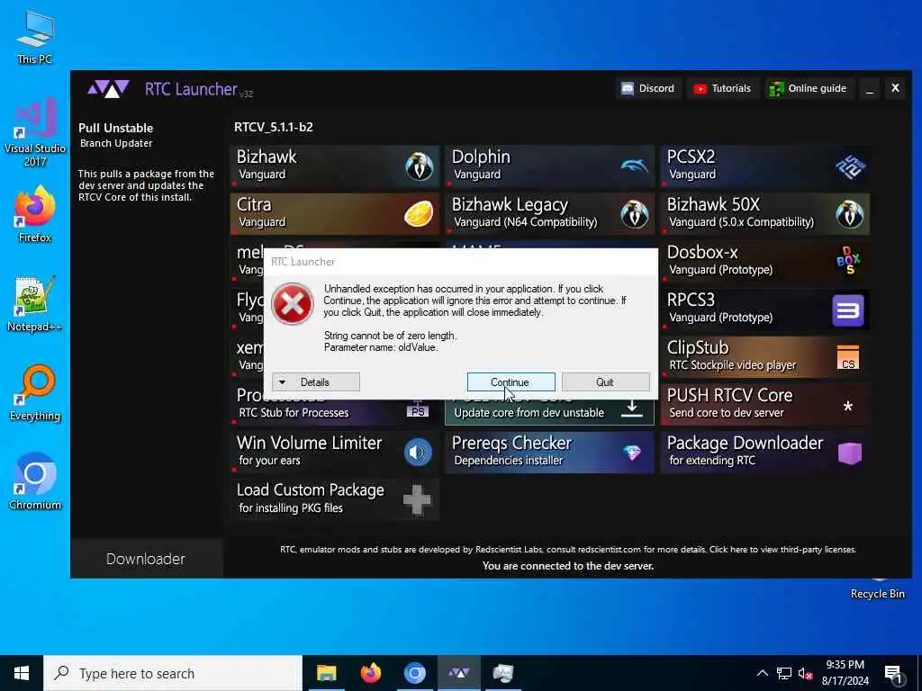Click Quit in the error dialog
Screen dimensions: 922x691
605,381
